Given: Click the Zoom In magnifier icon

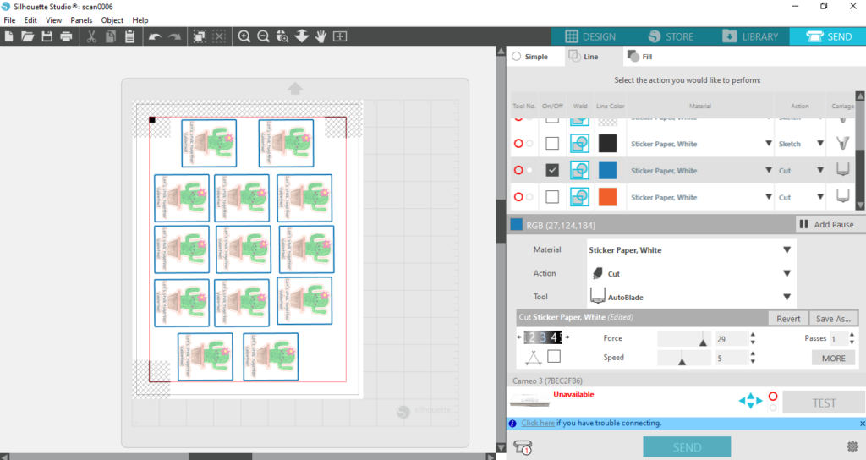Looking at the screenshot, I should [x=244, y=36].
